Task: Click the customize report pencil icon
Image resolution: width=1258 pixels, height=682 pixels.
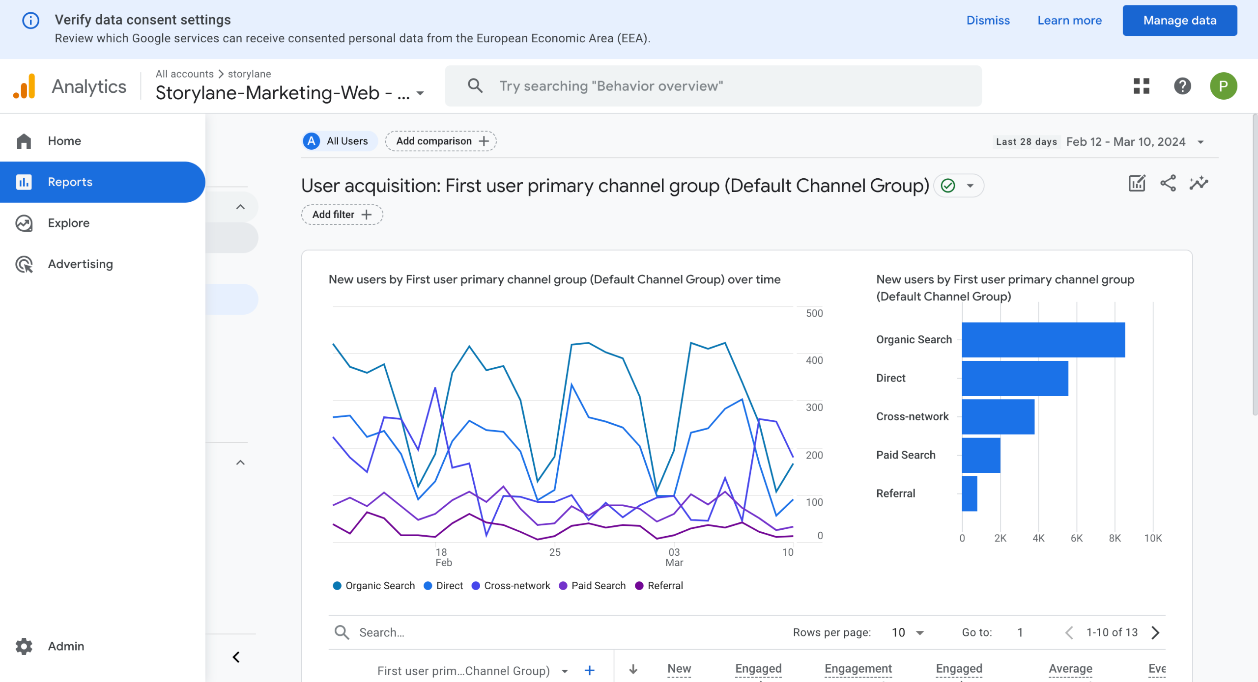Action: pyautogui.click(x=1137, y=183)
